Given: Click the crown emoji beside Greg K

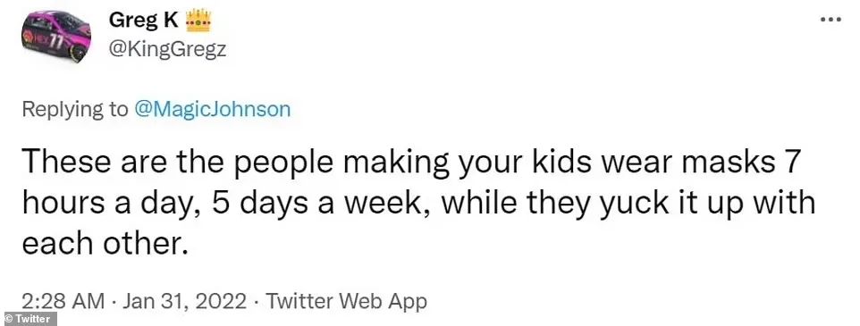Looking at the screenshot, I should [198, 21].
